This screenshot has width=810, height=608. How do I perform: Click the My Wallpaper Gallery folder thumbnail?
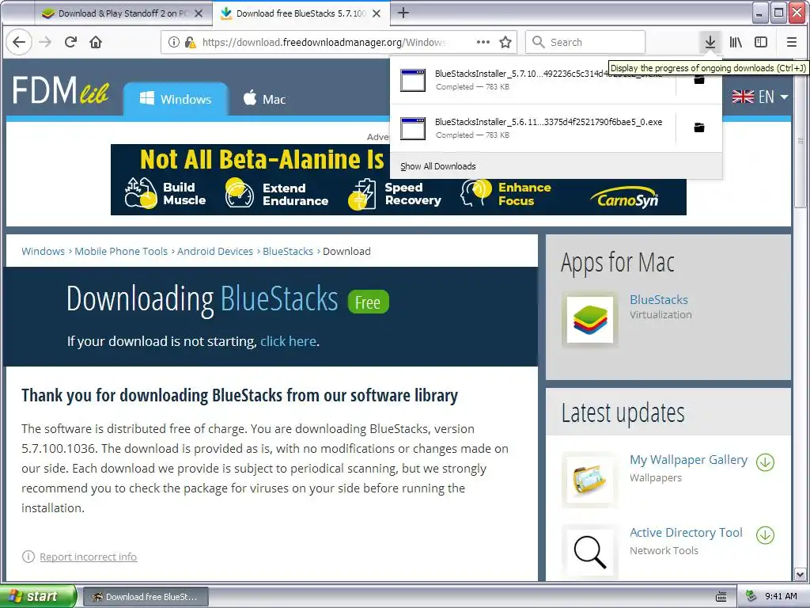(590, 479)
